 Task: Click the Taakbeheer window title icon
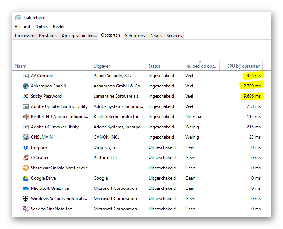click(18, 18)
